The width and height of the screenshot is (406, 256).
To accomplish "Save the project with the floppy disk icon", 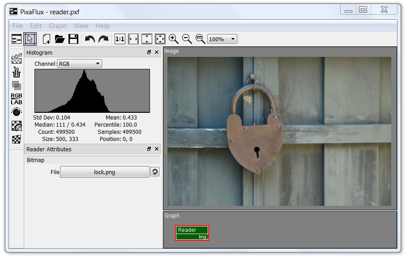I will coord(73,39).
